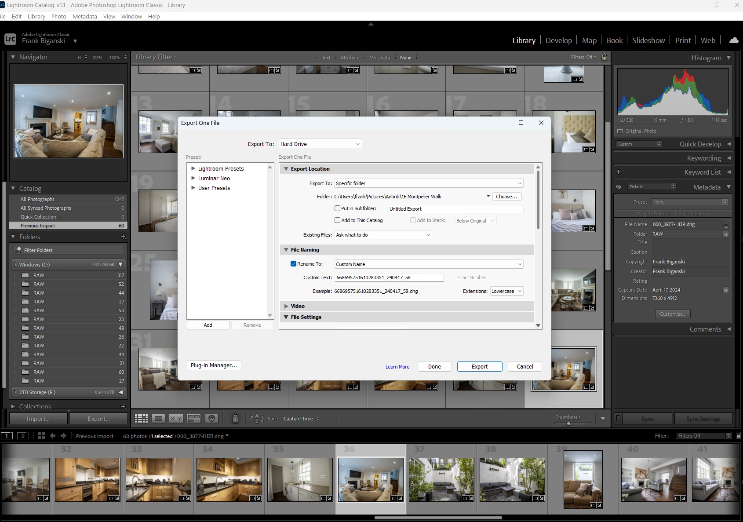Click Capture Date action icon

pyautogui.click(x=725, y=290)
